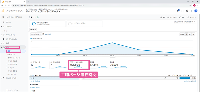Open the help question mark icon
200x92 pixels.
pyautogui.click(x=187, y=11)
